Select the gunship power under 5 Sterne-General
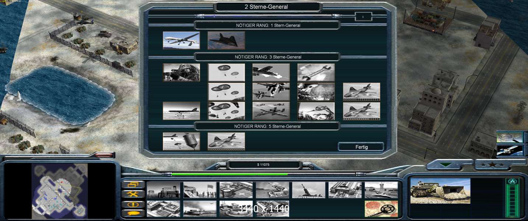This screenshot has width=528, height=221. (226, 141)
